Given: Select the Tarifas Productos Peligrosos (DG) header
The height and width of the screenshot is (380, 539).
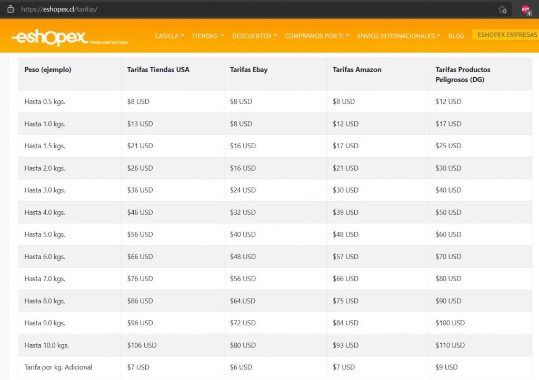Looking at the screenshot, I should [x=463, y=75].
